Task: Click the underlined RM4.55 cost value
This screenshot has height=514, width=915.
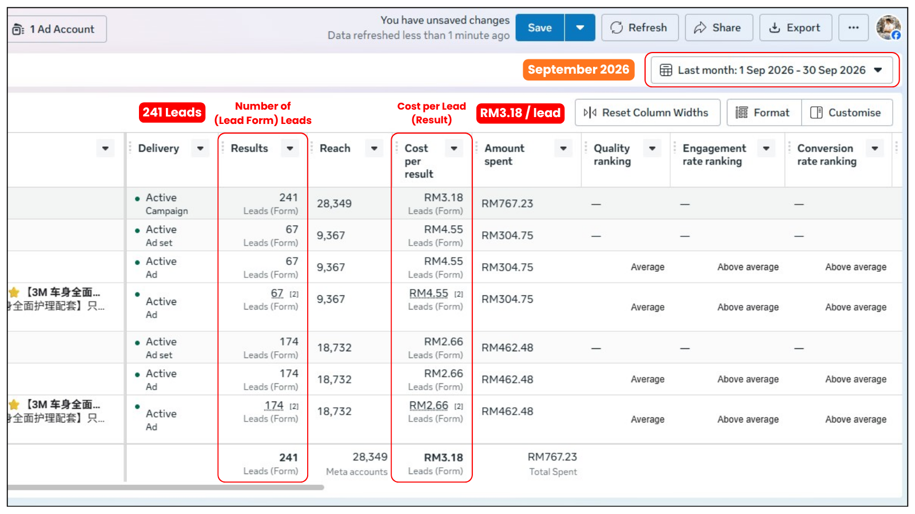Action: (428, 293)
